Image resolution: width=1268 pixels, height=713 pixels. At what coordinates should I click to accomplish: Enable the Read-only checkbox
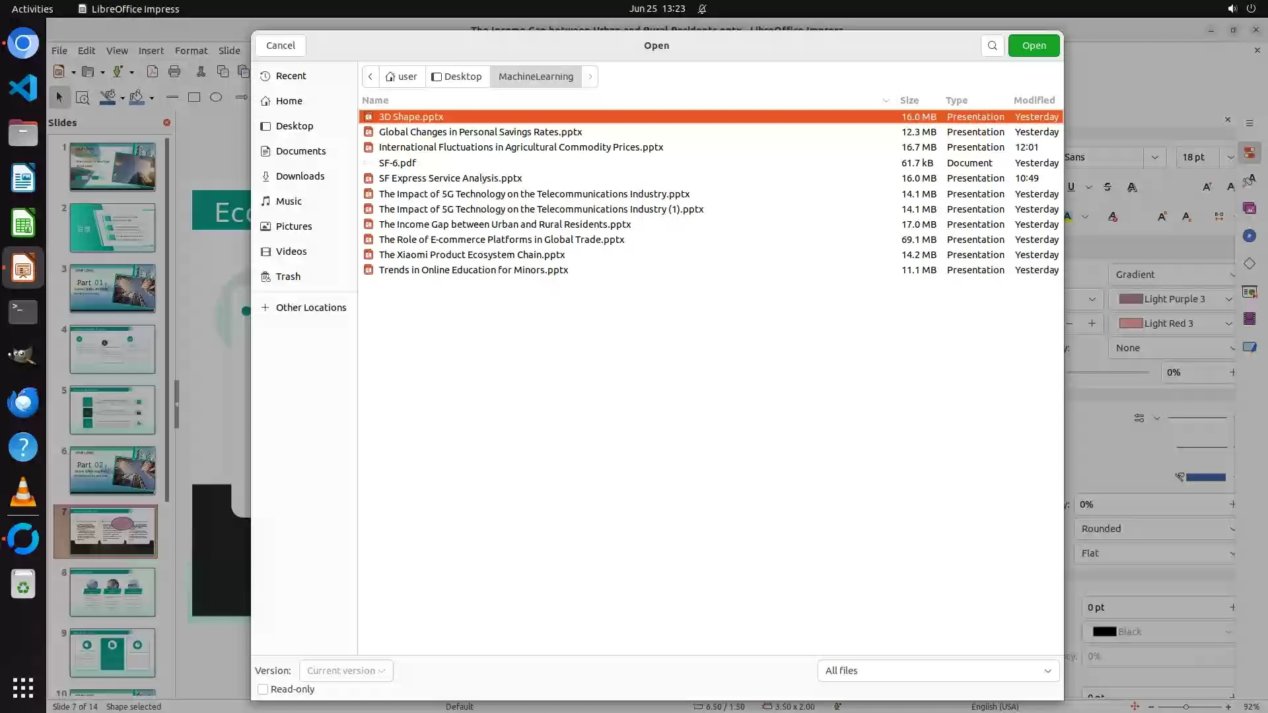[263, 689]
